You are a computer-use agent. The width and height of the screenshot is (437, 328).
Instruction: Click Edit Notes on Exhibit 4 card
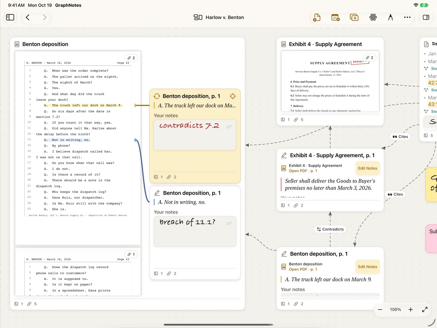[367, 168]
